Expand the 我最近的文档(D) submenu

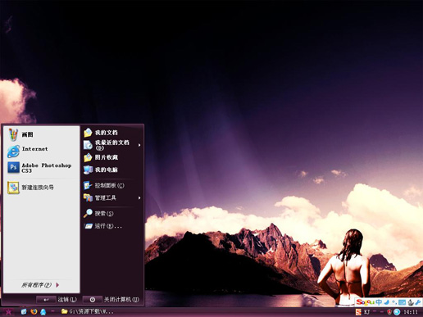click(x=112, y=145)
